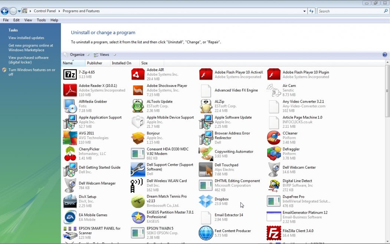Open the help button on the toolbar
This screenshot has height=244, width=390.
click(384, 55)
